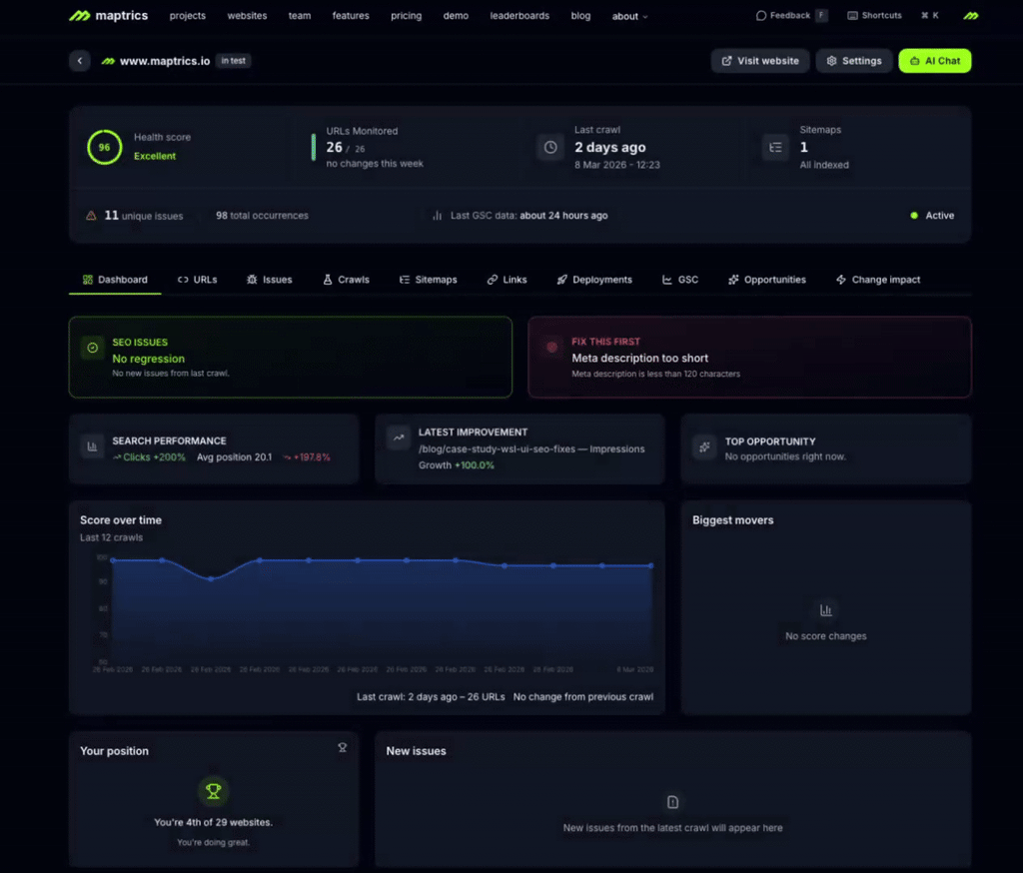Open the about dropdown menu
This screenshot has width=1023, height=873.
[629, 16]
